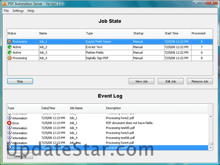
Task: Create a New Job
Action: [141, 81]
